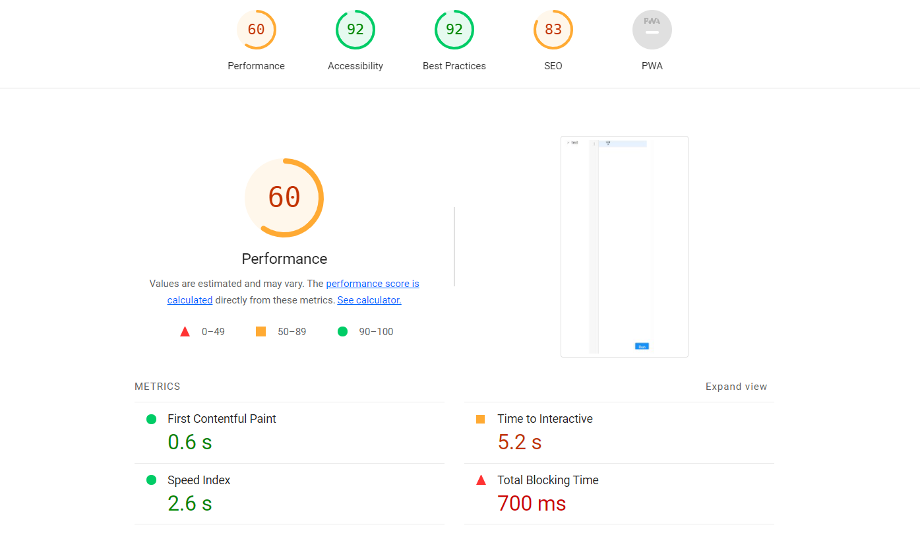Click the SEO label

[x=553, y=66]
